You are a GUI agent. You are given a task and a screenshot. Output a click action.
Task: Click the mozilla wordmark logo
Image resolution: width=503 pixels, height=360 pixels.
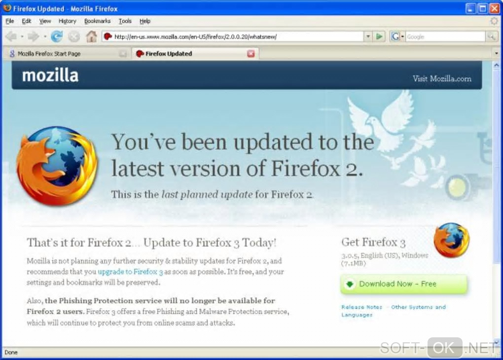50,76
